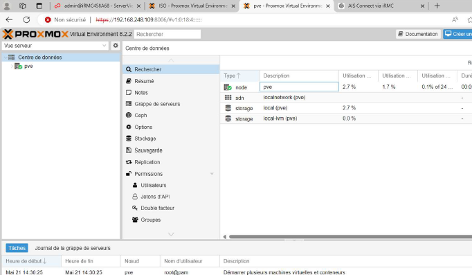Open browser workspaces icon
This screenshot has width=472, height=275.
(23, 6)
